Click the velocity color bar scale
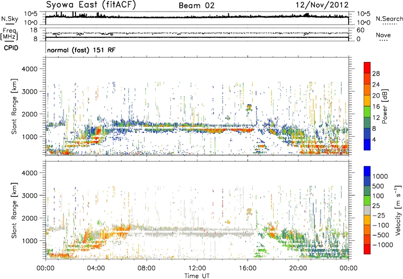Viewport: 403px width, 279px height. coord(367,210)
